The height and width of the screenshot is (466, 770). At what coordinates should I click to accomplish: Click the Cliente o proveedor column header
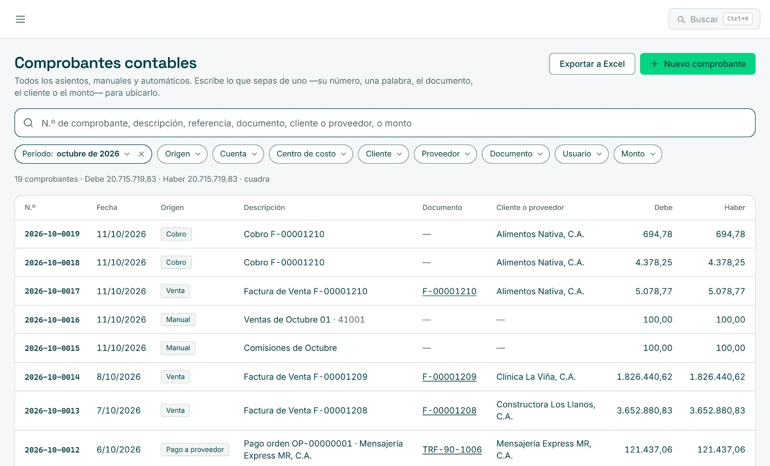click(530, 207)
